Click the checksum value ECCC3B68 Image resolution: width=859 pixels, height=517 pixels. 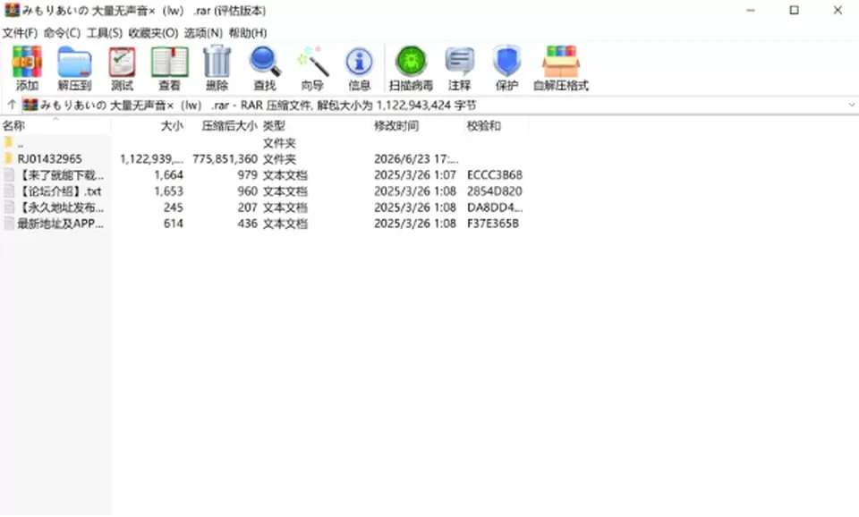coord(495,175)
